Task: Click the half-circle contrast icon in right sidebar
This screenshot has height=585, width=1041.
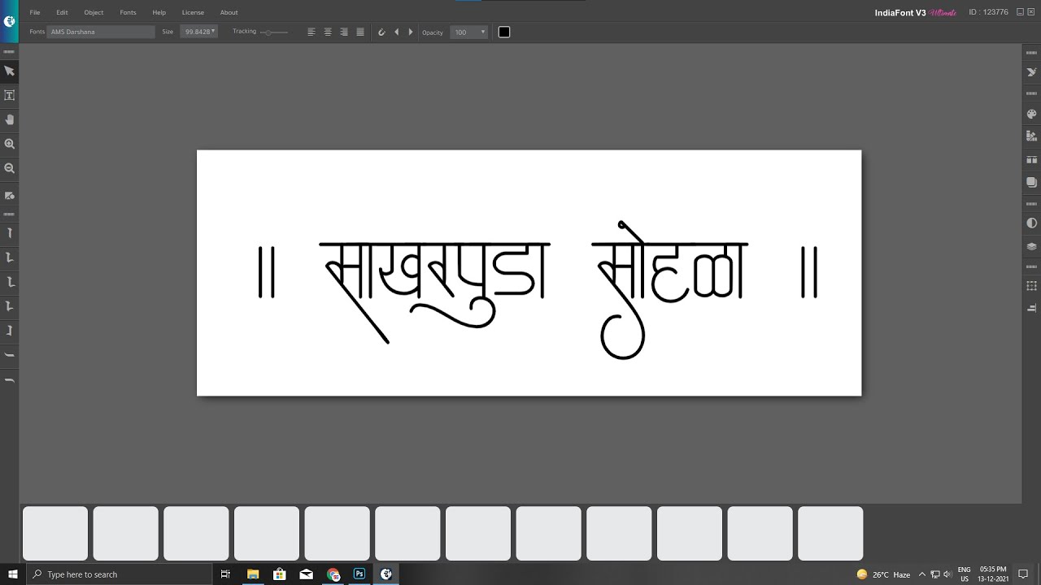Action: click(x=1032, y=223)
